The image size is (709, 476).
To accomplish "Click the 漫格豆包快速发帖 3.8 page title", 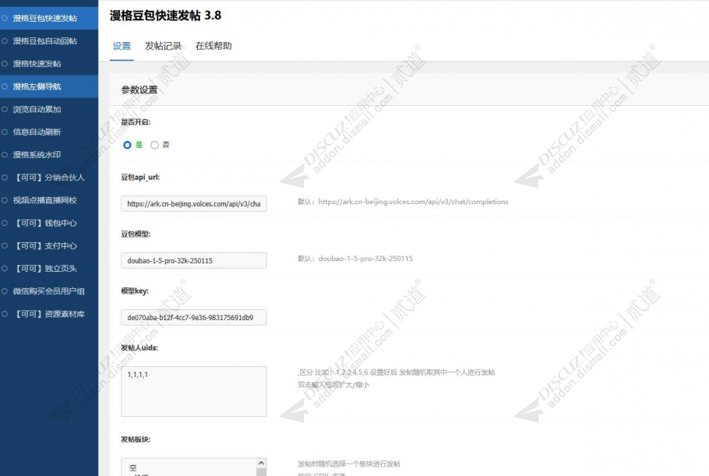I will (165, 16).
